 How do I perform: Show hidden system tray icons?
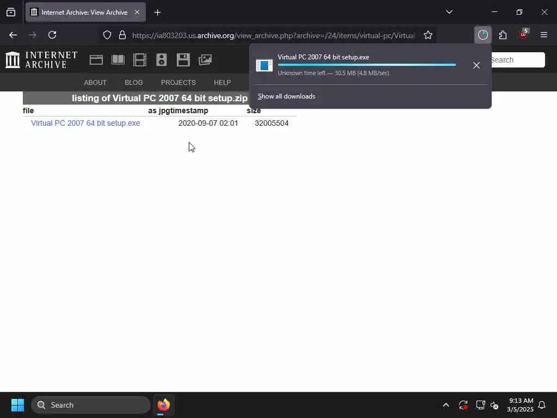pos(446,405)
